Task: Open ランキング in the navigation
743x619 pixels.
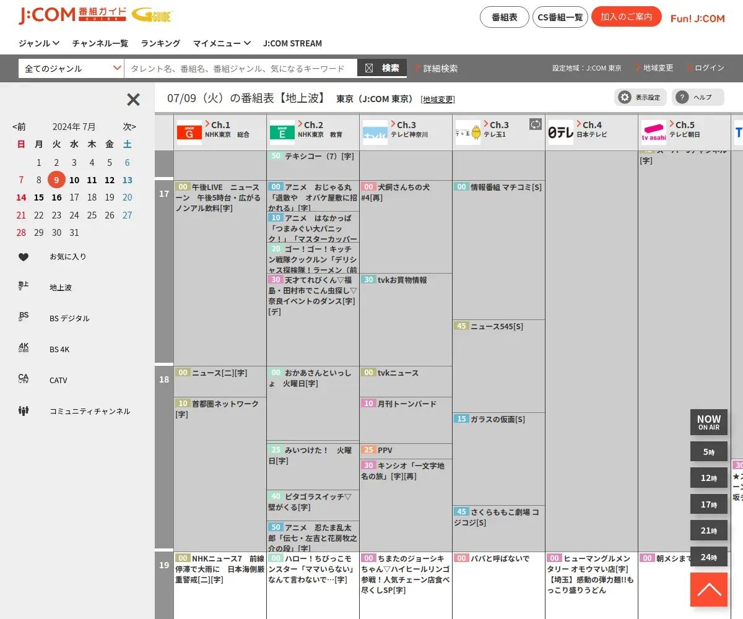Action: coord(160,43)
